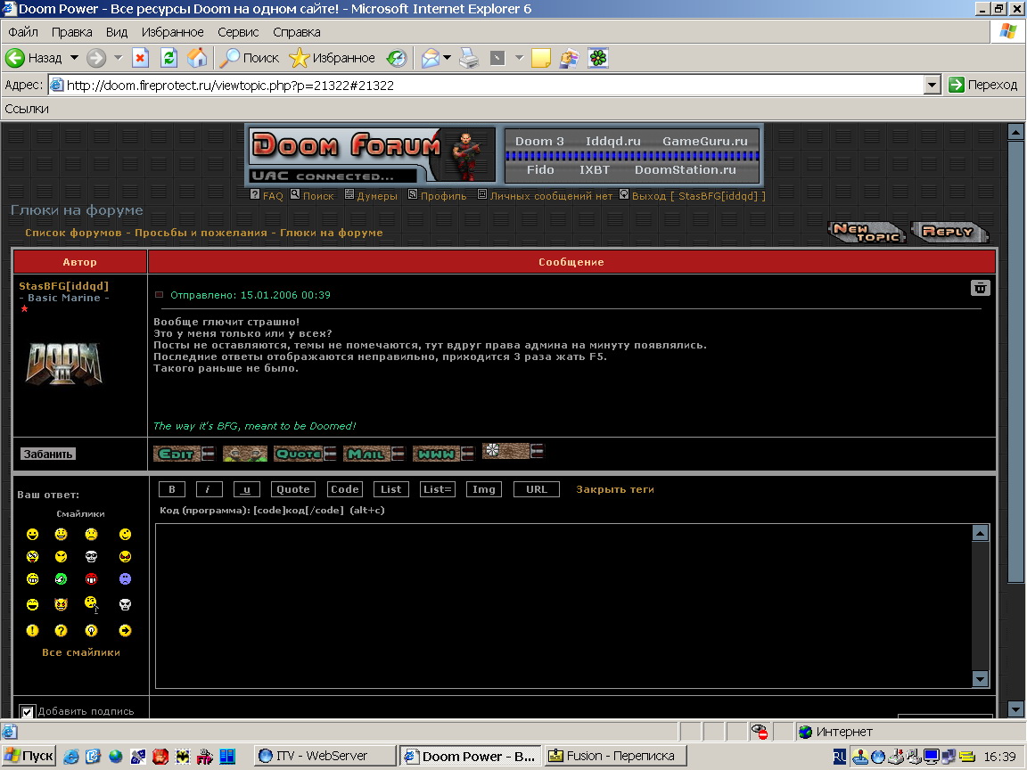Toggle the Добавить подпись checkbox
The width and height of the screenshot is (1027, 770).
[28, 712]
